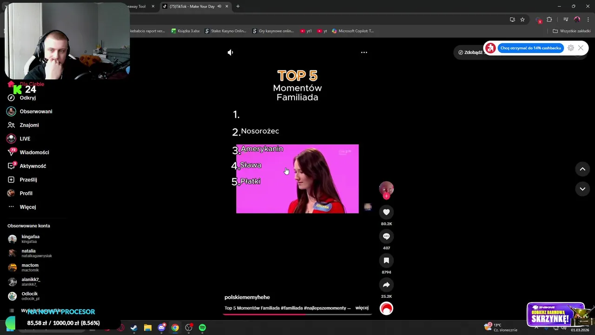The height and width of the screenshot is (335, 595).
Task: Open a new browser tab
Action: tap(238, 7)
